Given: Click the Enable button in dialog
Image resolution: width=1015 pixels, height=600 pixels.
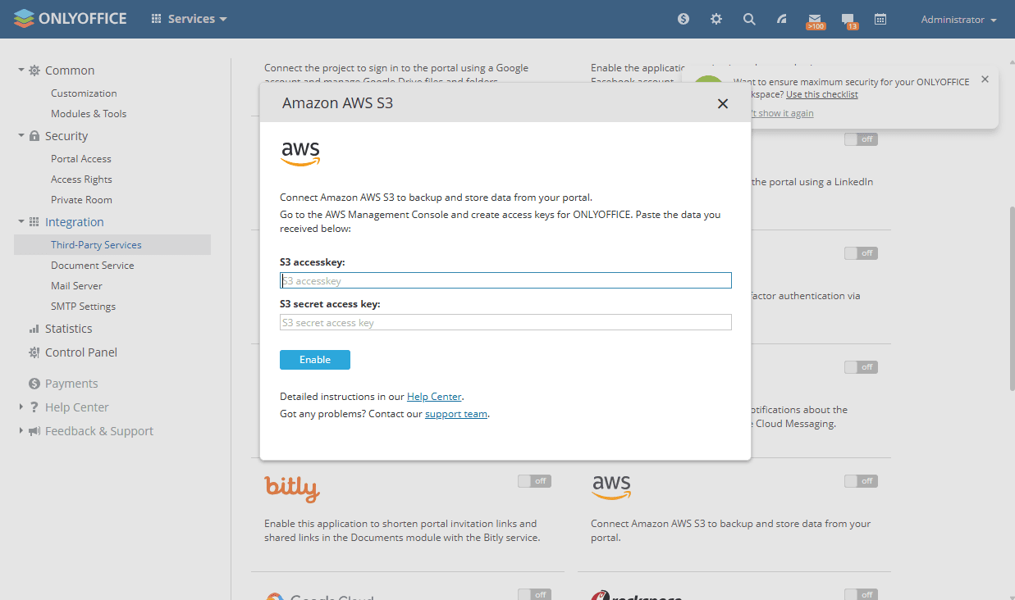Looking at the screenshot, I should (315, 360).
